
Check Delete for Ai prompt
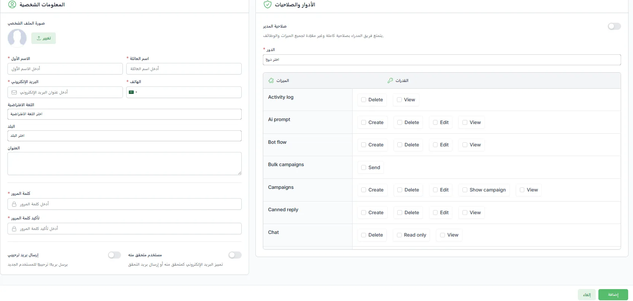(x=400, y=123)
